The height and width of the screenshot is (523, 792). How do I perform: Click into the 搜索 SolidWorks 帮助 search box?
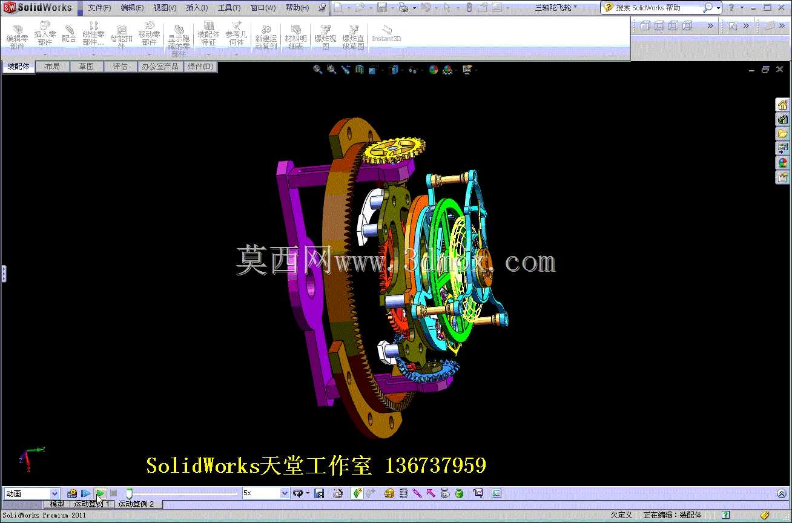(x=657, y=8)
